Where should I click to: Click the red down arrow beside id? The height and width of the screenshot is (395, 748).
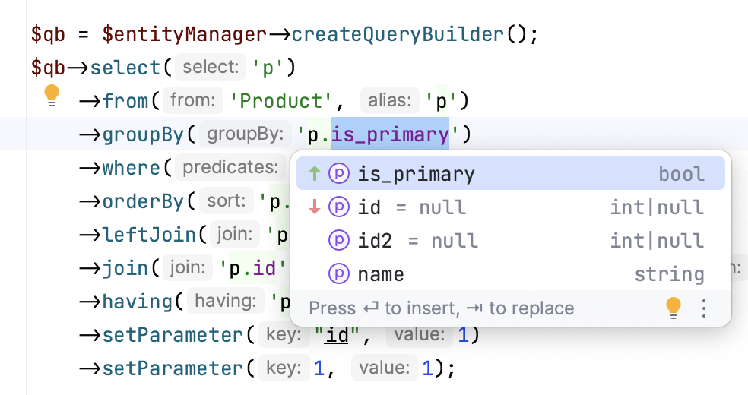click(315, 207)
